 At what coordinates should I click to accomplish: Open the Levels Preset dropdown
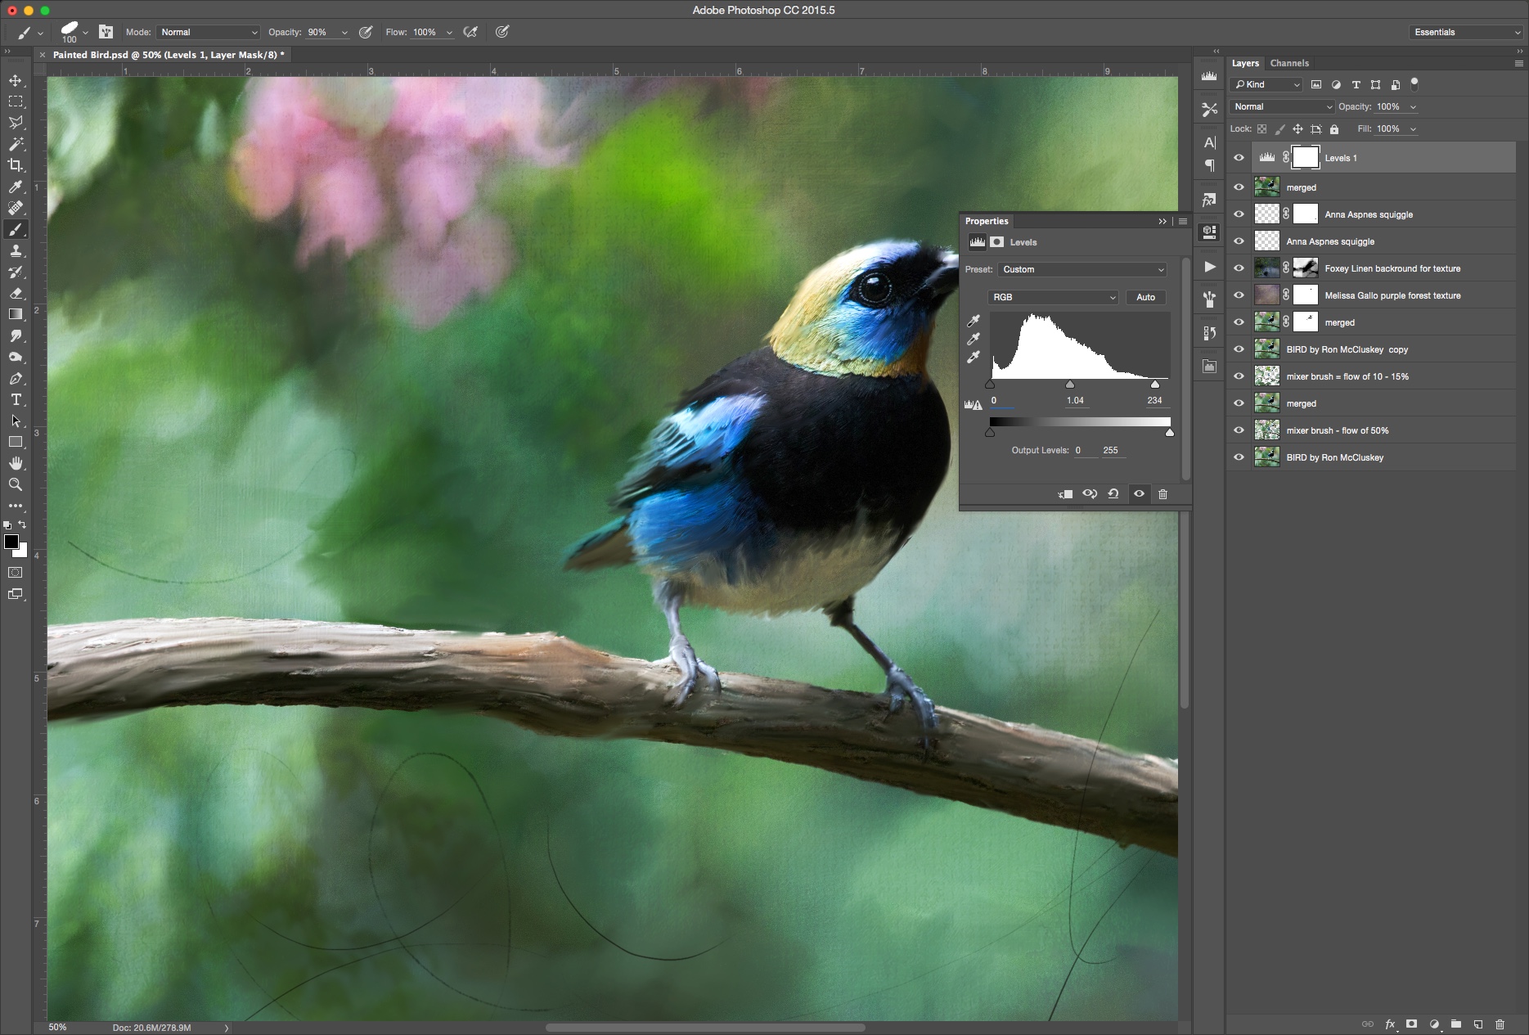(1081, 269)
